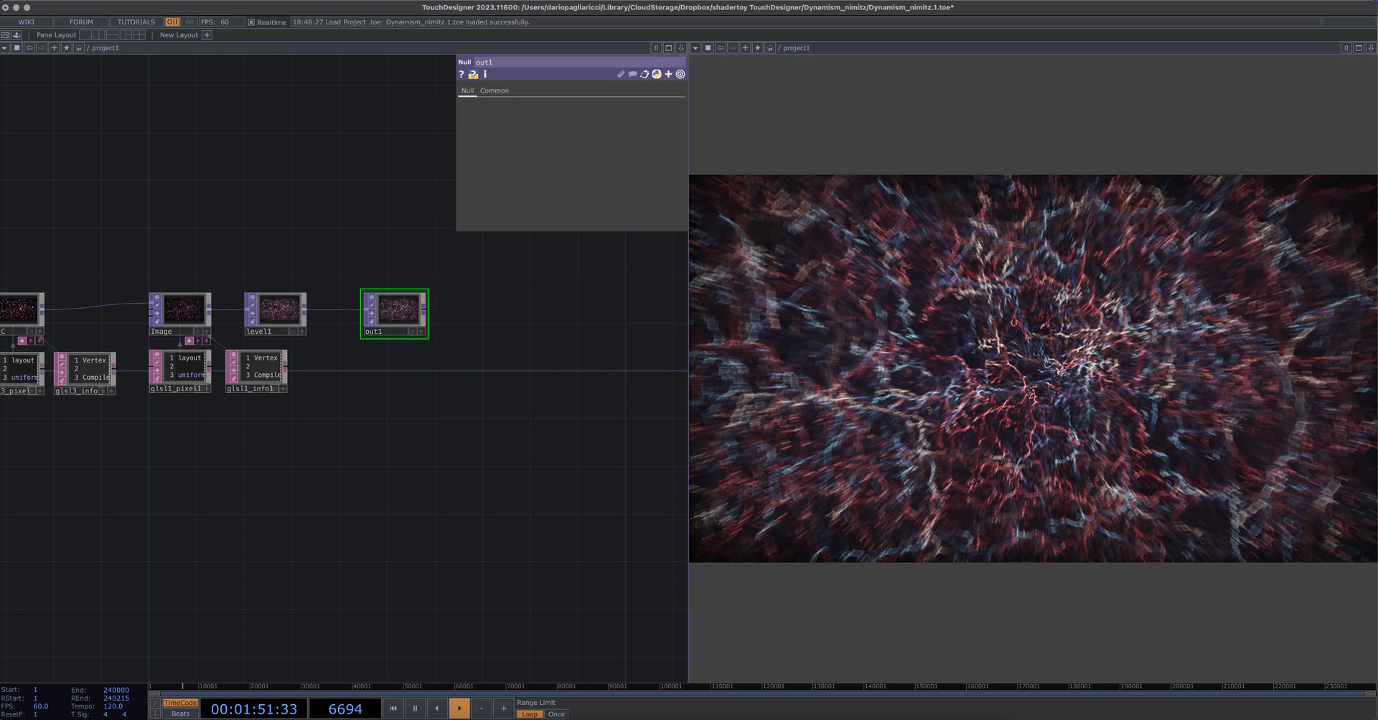Expand plus button on Image node

[x=207, y=332]
